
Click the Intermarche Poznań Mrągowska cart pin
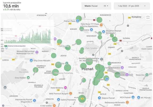click(x=34, y=100)
